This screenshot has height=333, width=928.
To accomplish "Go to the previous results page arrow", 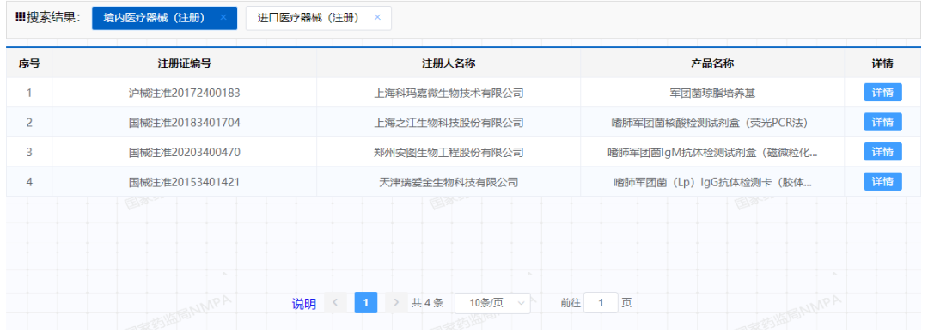I will coord(336,303).
